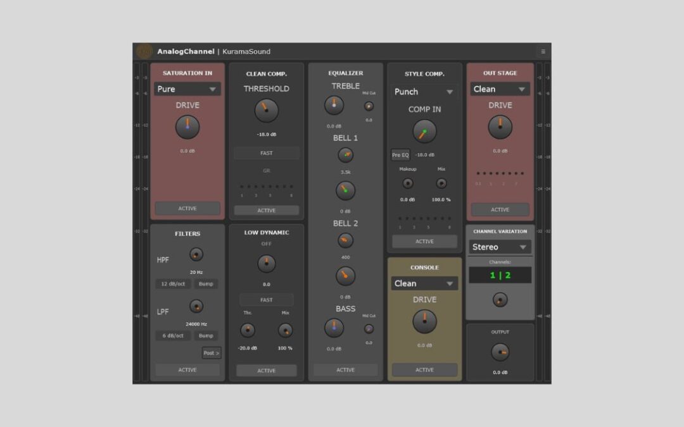Image resolution: width=684 pixels, height=427 pixels.
Task: Click the COMP IN knob in Style Comp
Action: tap(424, 131)
